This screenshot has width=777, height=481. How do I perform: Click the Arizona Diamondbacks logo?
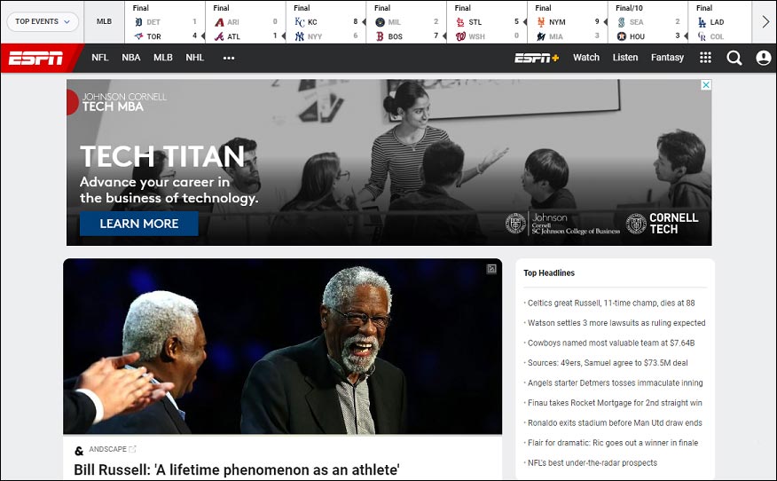click(219, 22)
